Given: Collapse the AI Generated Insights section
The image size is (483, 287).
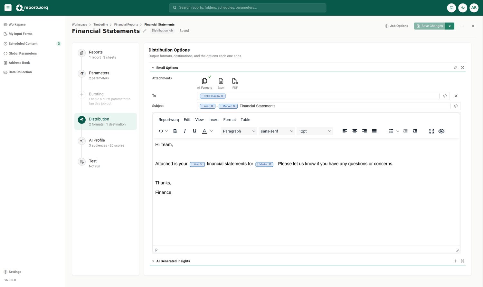Looking at the screenshot, I should pos(153,261).
